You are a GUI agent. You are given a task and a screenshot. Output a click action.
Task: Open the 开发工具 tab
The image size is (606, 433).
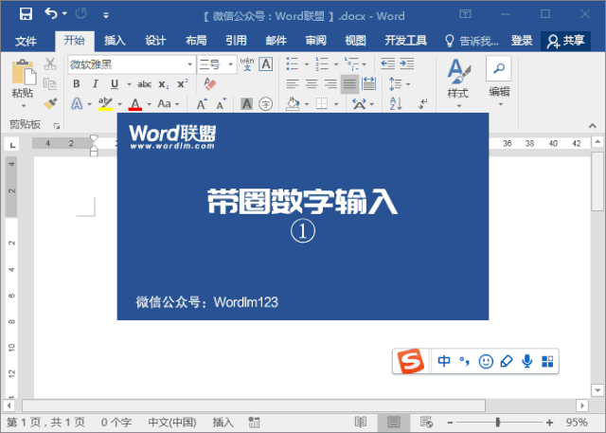(x=405, y=41)
